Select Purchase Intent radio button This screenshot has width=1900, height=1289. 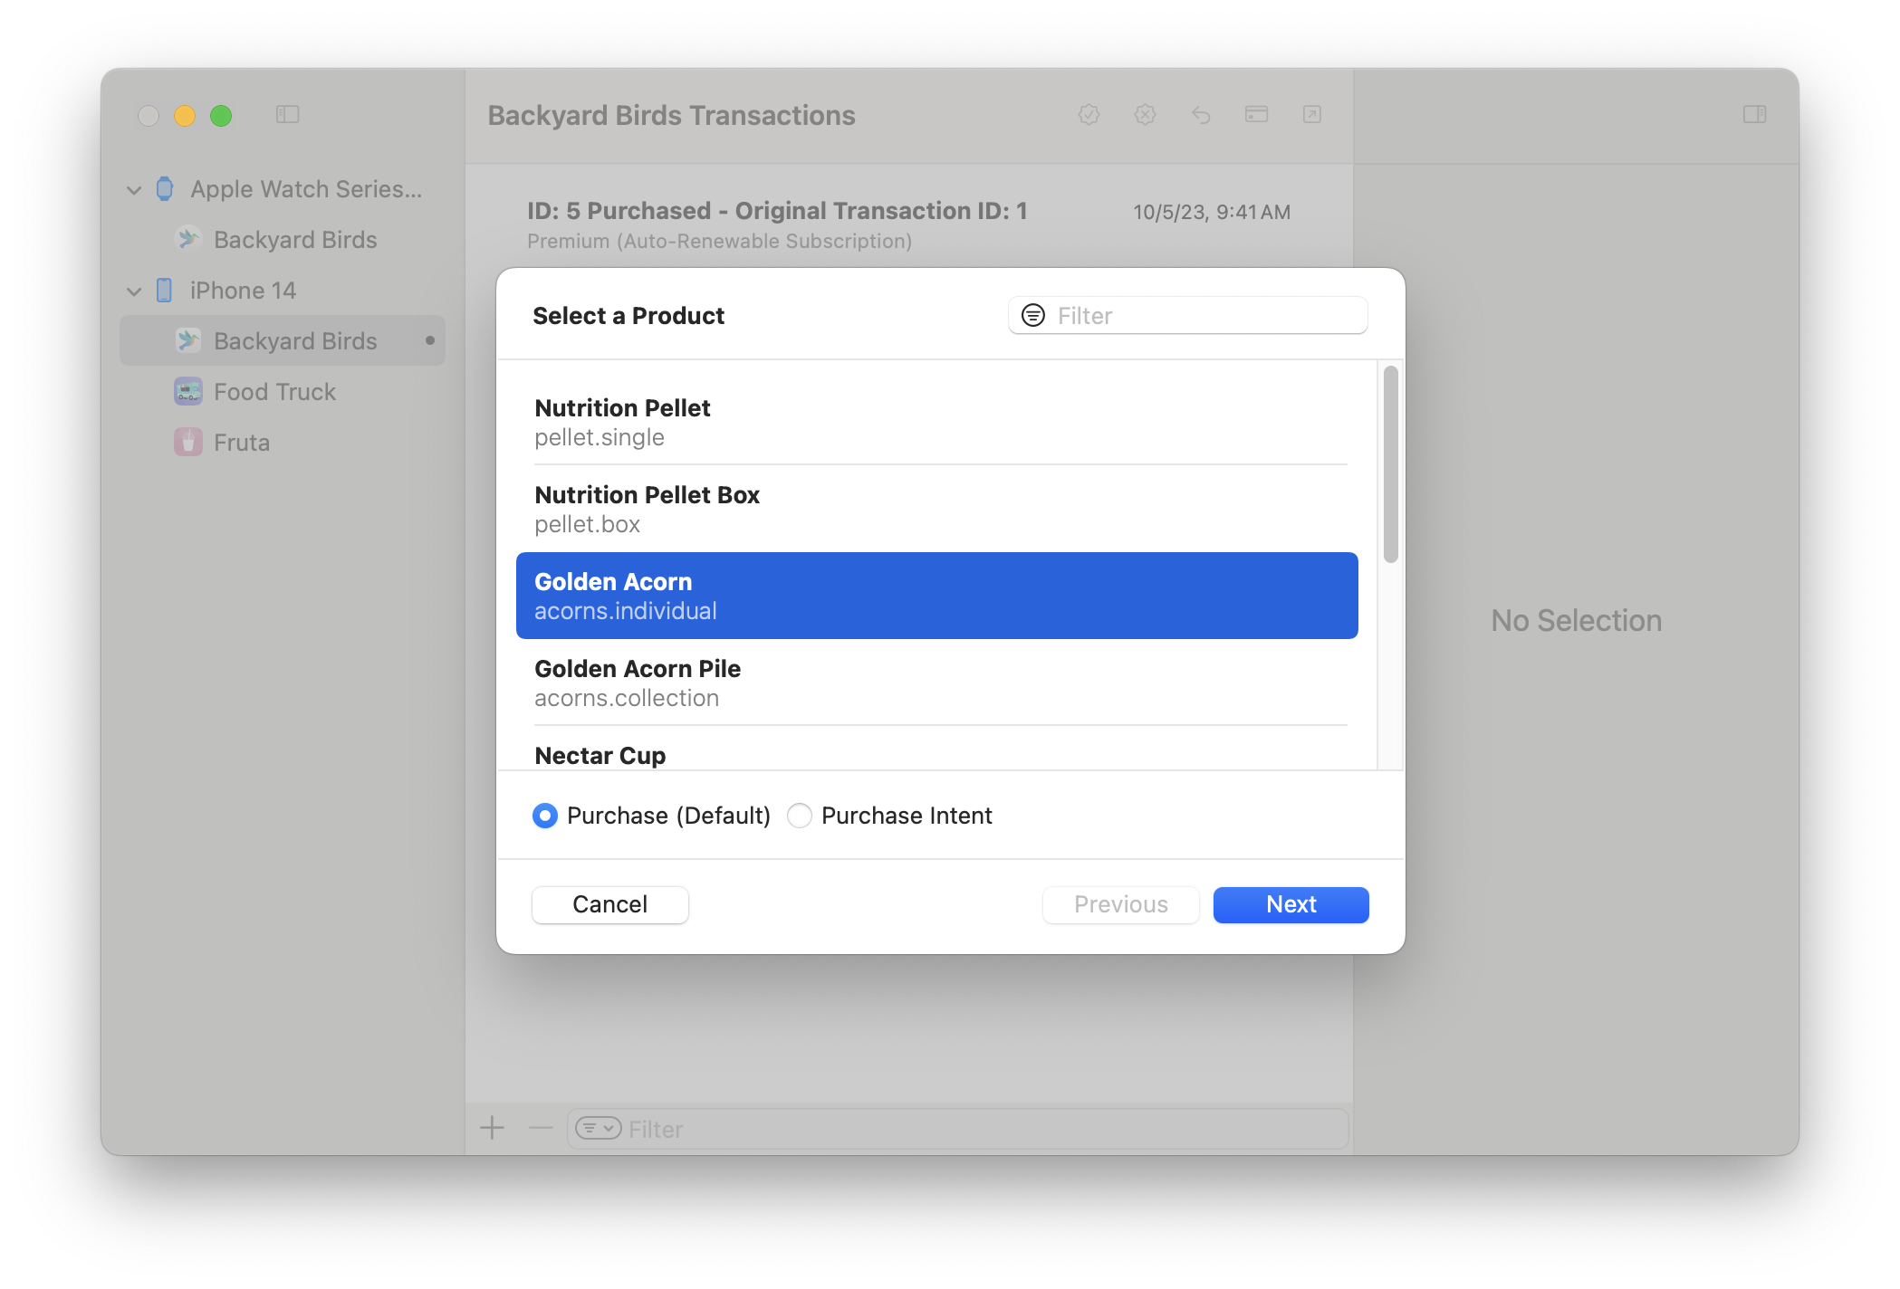[x=800, y=816]
